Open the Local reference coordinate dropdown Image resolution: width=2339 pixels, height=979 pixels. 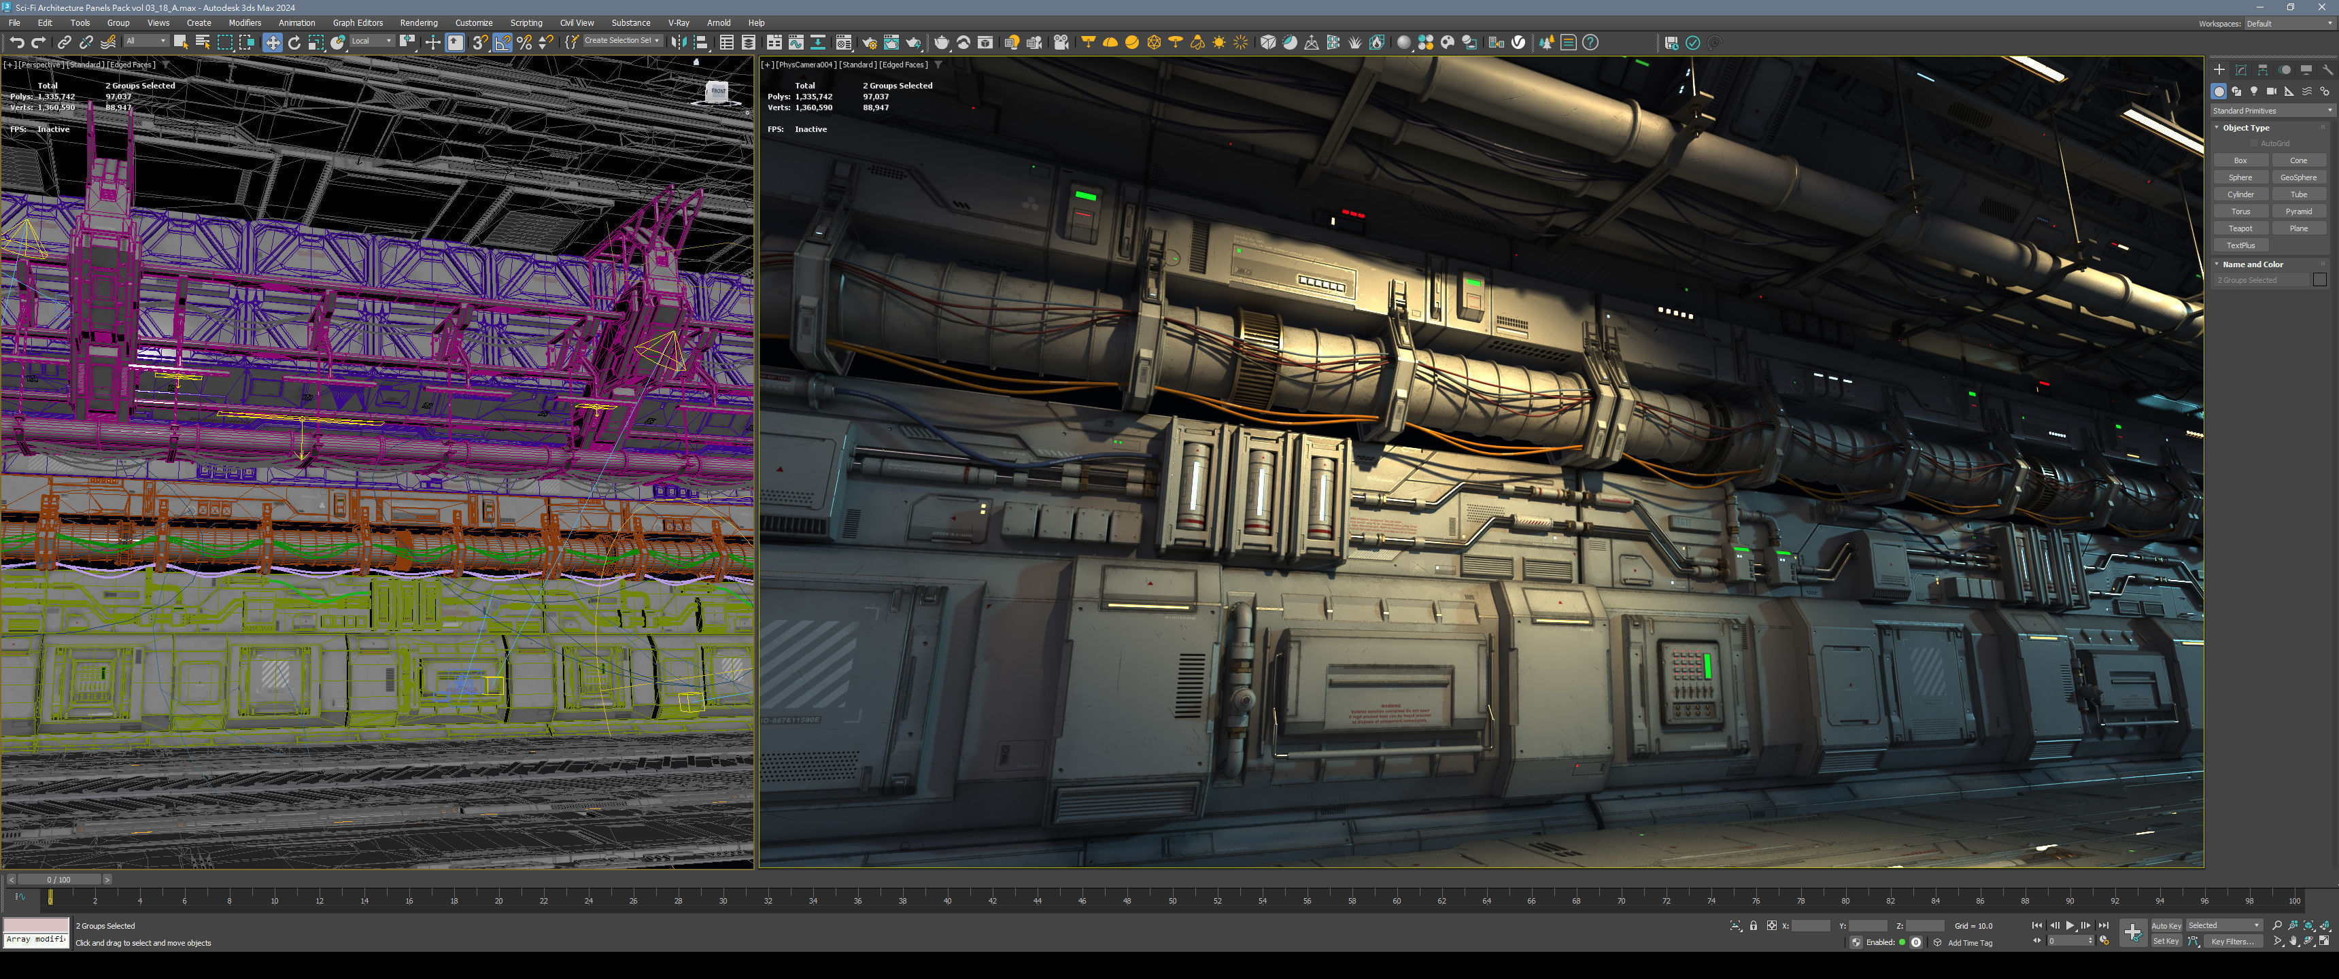click(371, 41)
